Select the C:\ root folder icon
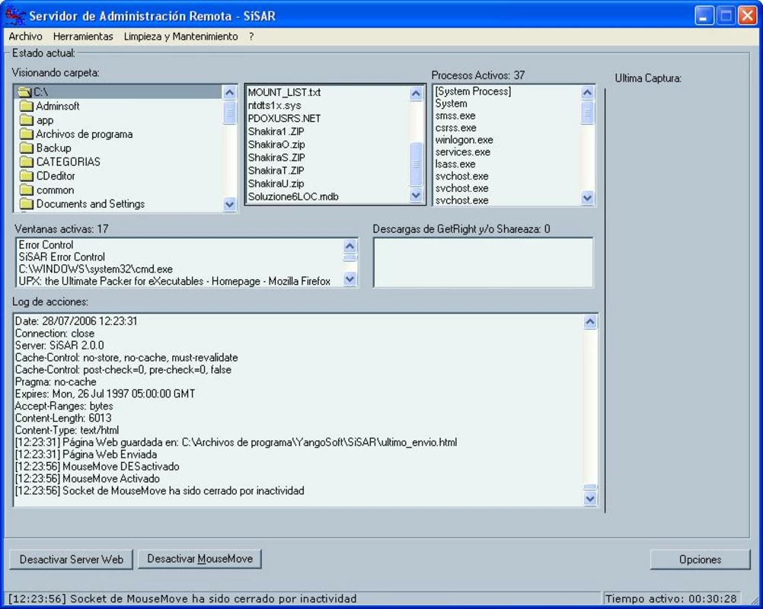The image size is (763, 609). pos(24,92)
